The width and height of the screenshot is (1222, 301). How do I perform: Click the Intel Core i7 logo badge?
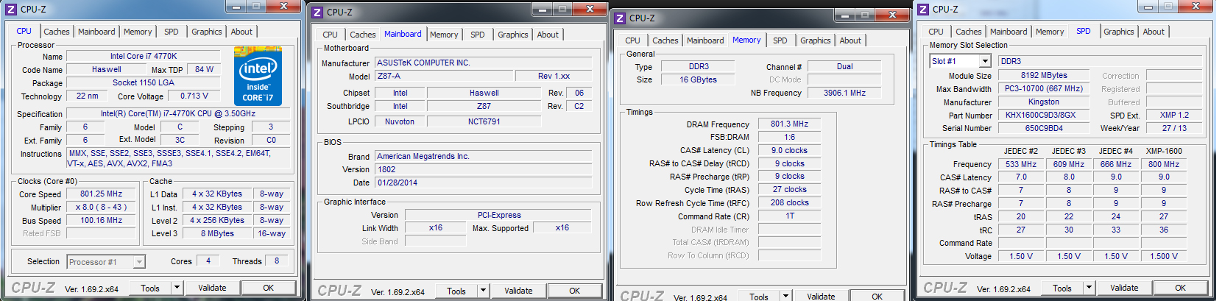pyautogui.click(x=258, y=77)
